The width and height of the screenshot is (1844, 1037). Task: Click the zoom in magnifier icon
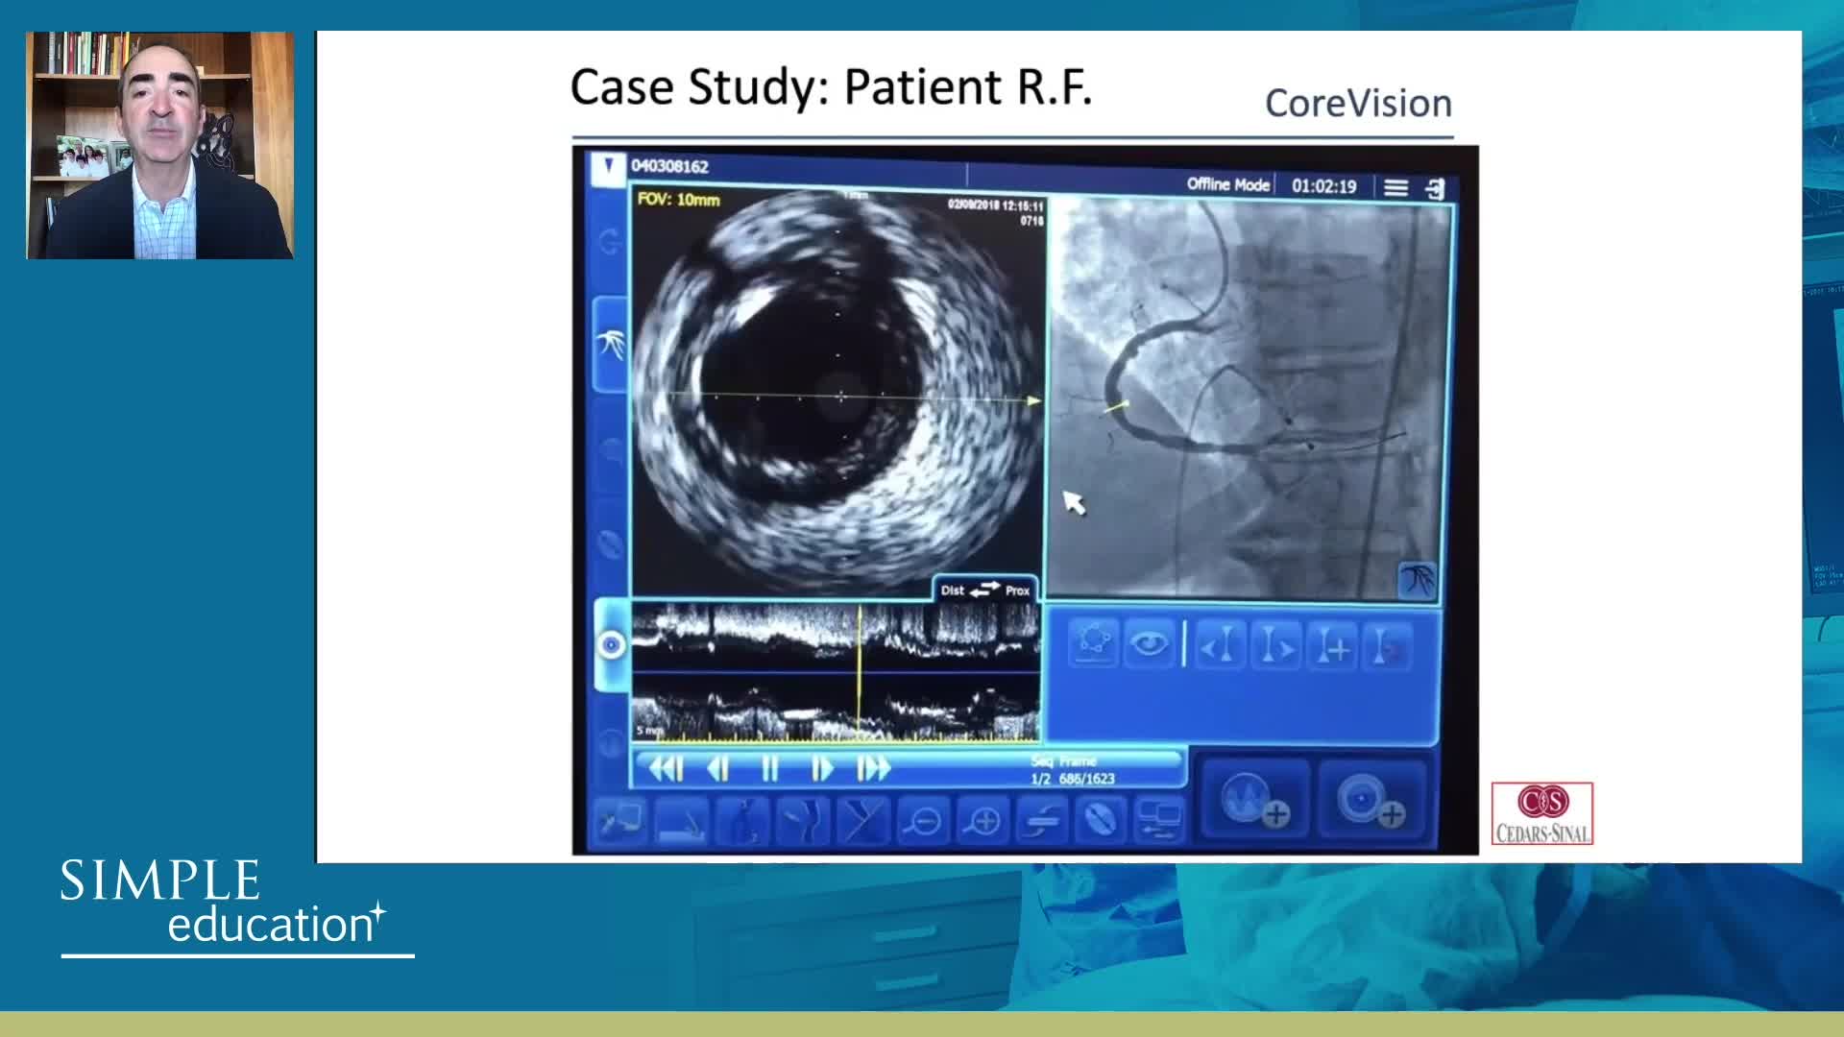(x=983, y=822)
